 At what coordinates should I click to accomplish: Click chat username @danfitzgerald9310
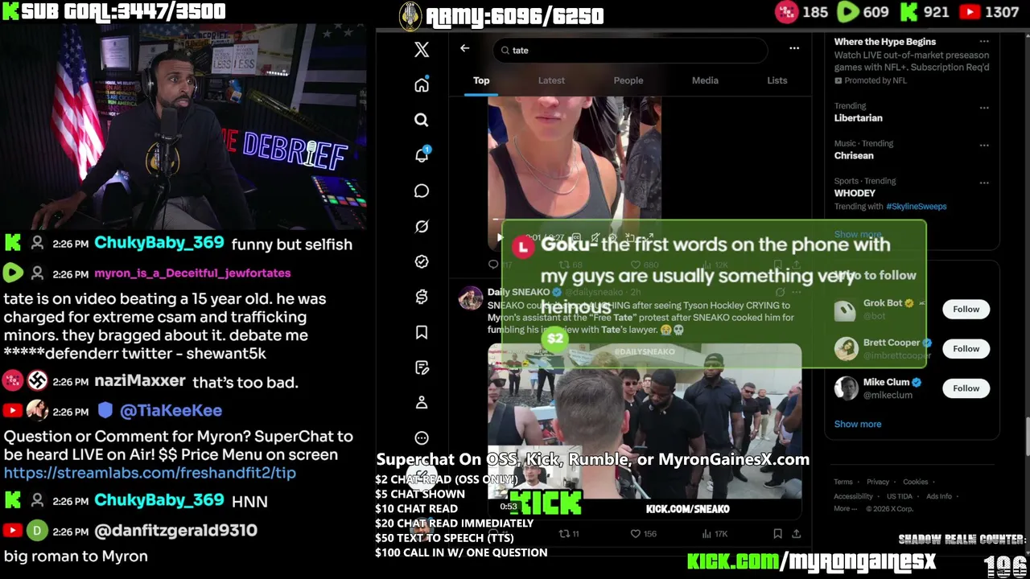click(175, 531)
